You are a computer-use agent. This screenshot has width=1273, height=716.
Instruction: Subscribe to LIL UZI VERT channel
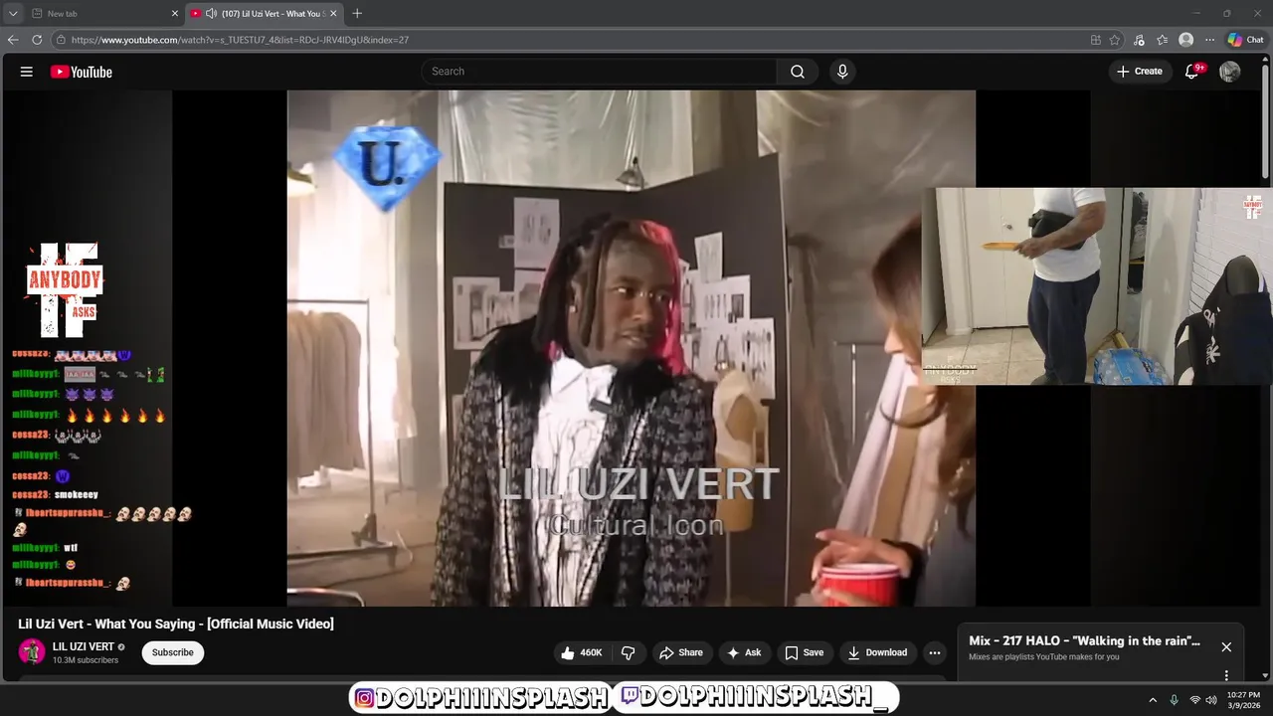coord(173,652)
